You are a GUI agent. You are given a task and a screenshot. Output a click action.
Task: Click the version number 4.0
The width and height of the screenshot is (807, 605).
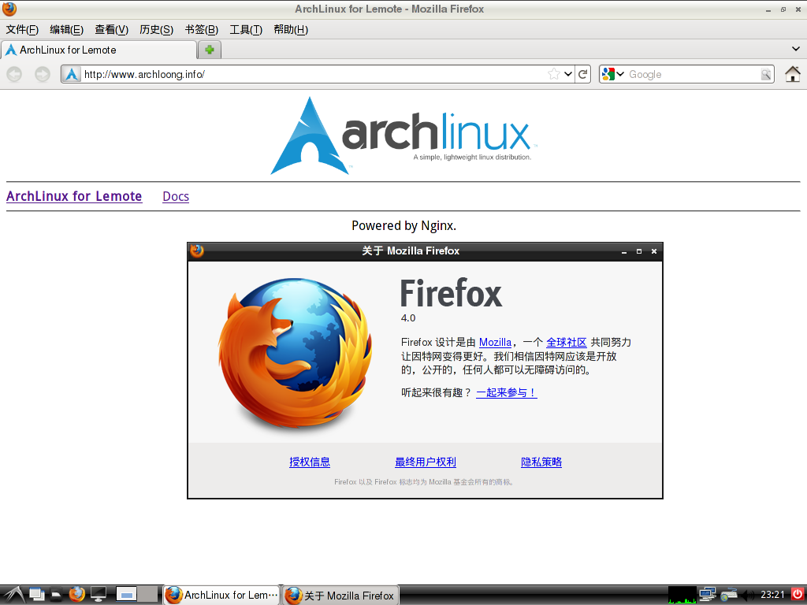(x=408, y=318)
